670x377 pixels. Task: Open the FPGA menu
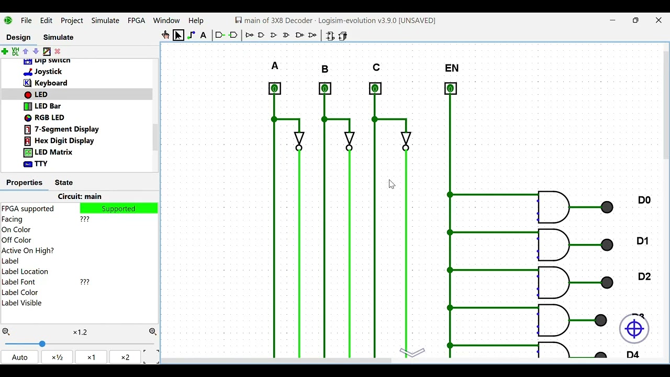(136, 20)
